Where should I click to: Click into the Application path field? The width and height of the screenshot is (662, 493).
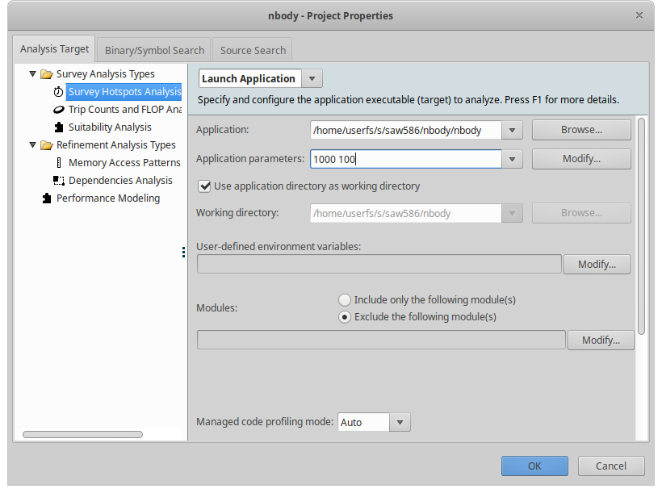[406, 130]
